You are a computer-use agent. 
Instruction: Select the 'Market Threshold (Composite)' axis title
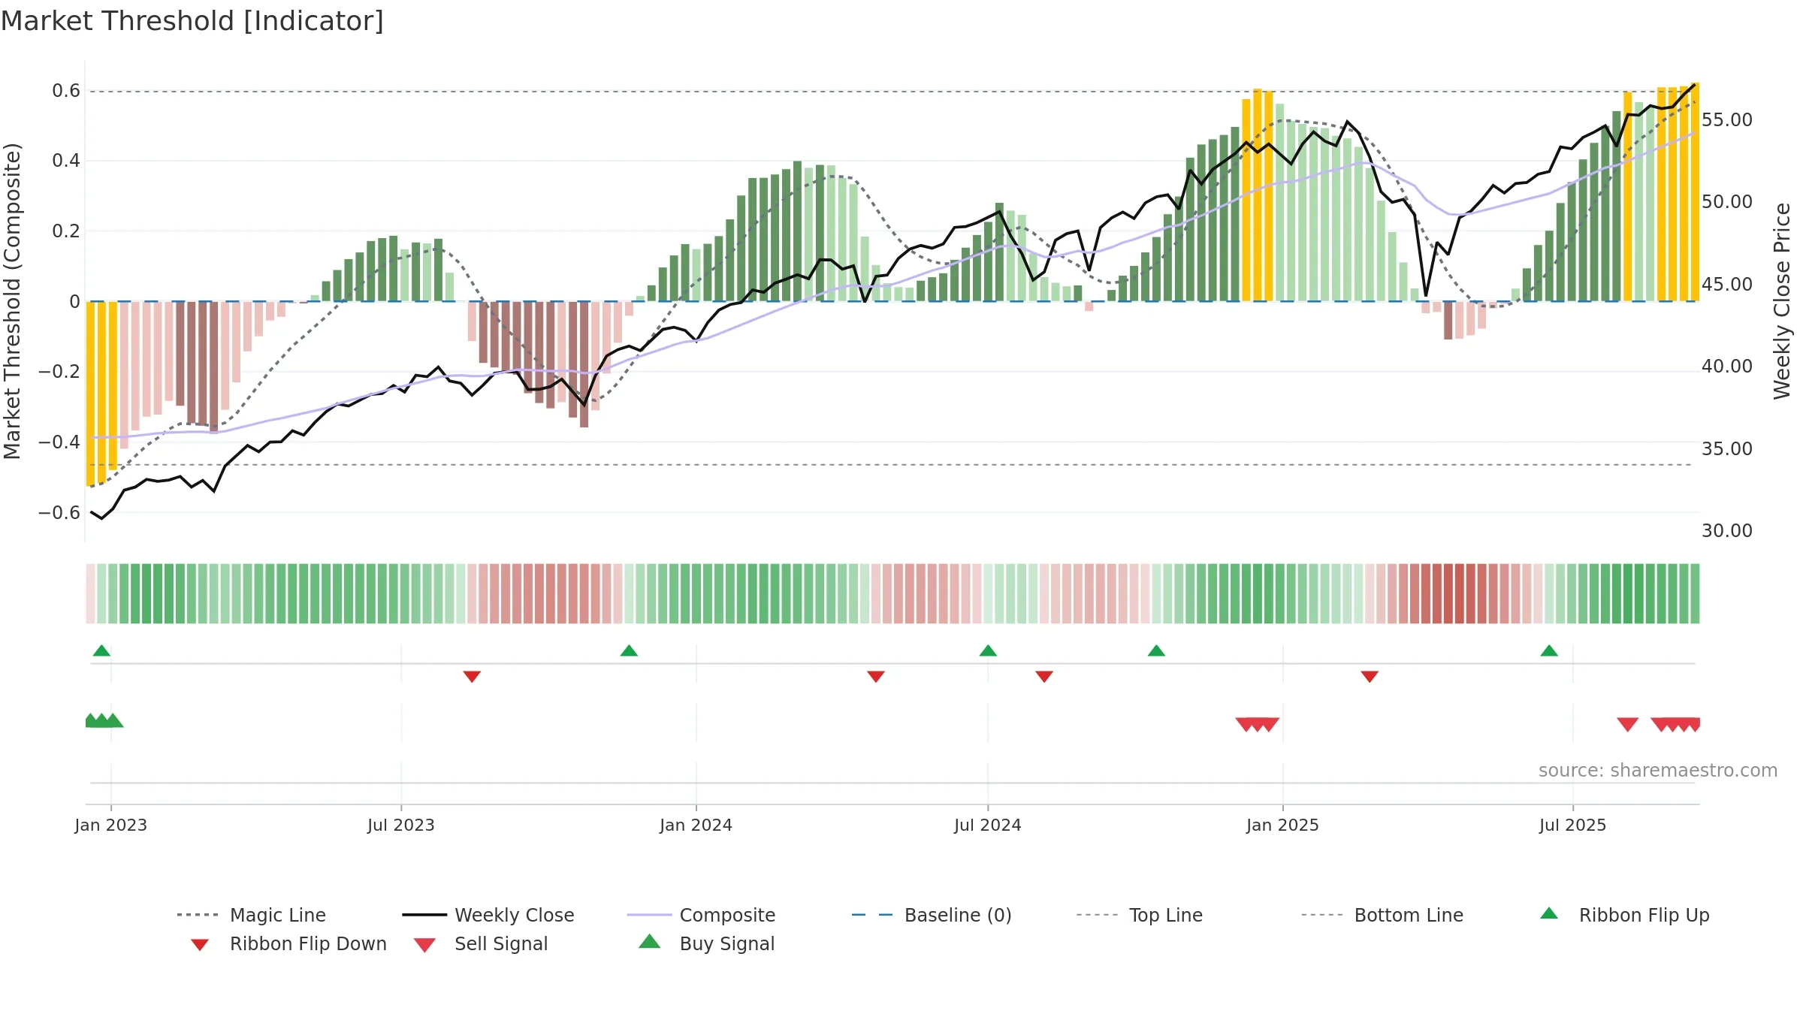pyautogui.click(x=12, y=301)
